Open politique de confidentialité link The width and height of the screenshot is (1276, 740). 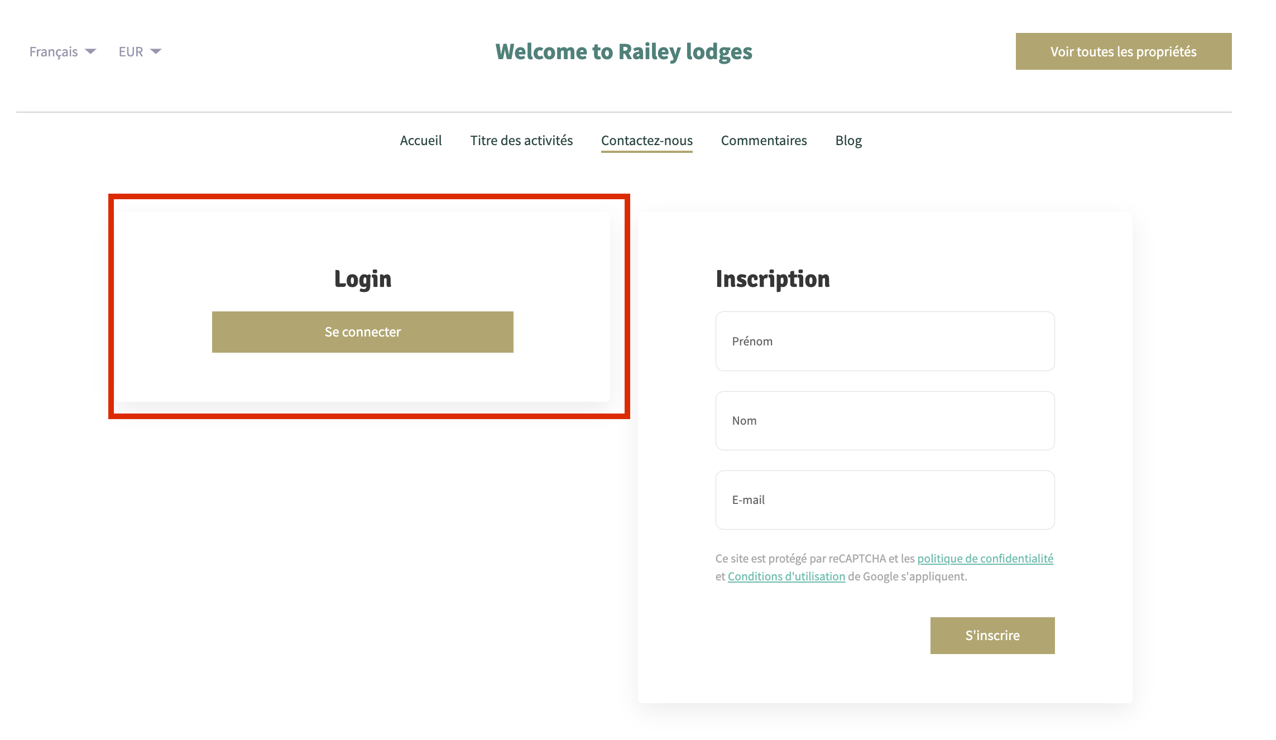[x=985, y=559]
